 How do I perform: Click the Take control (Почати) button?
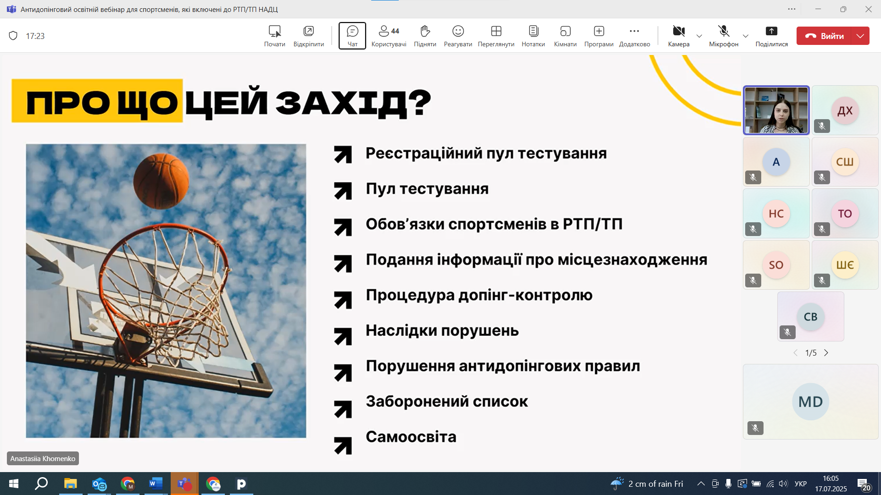pos(274,36)
